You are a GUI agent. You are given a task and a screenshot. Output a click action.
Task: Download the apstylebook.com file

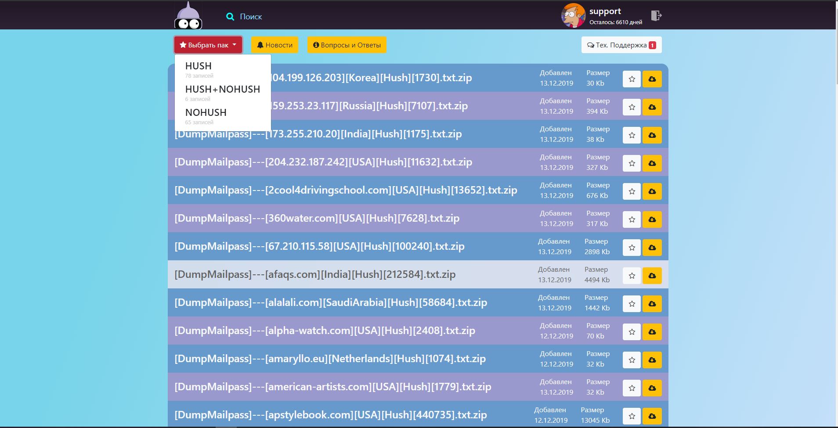(x=652, y=416)
